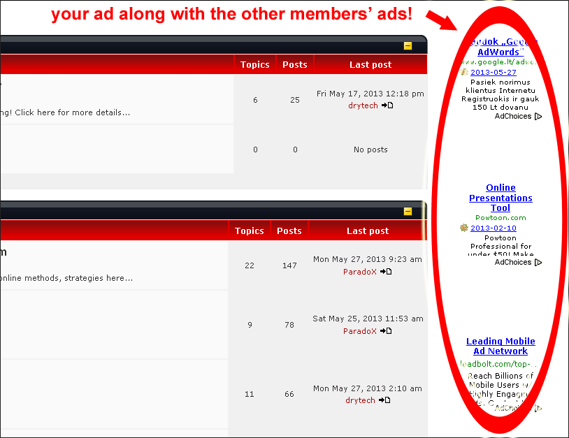This screenshot has height=438, width=569.
Task: Click the date "Fri May 17, 2013 12:18 pm"
Action: coord(370,94)
